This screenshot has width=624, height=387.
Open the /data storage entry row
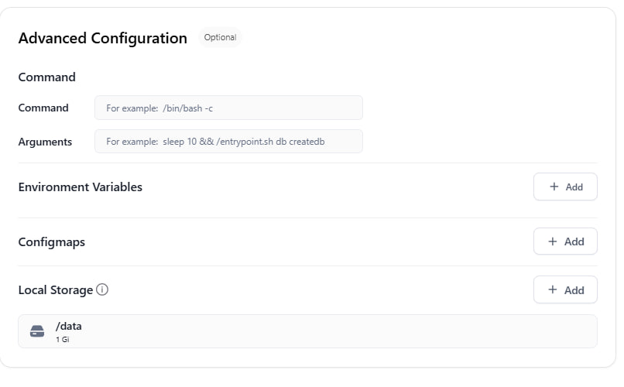pos(307,331)
